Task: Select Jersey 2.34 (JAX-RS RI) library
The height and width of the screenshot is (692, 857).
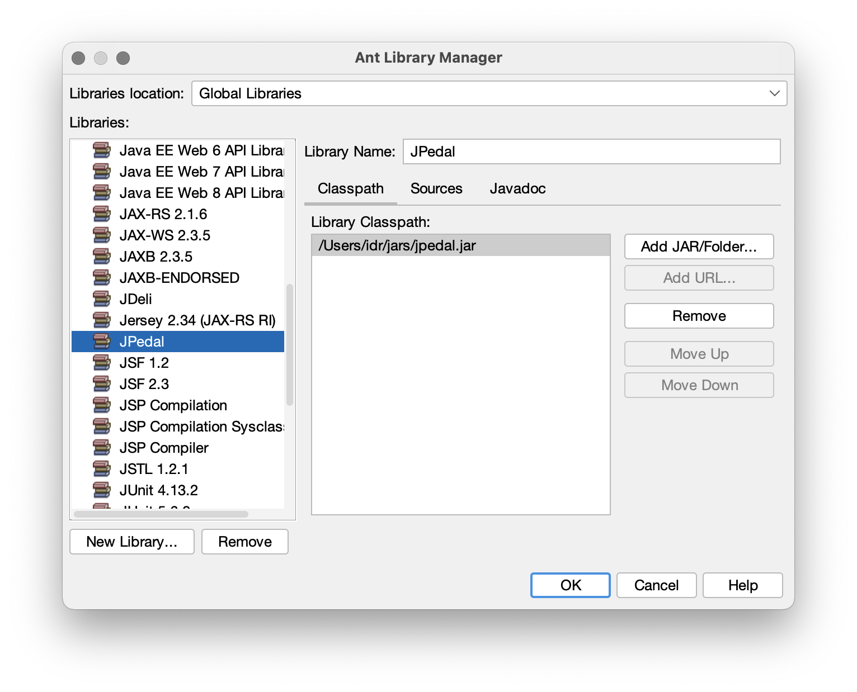Action: click(x=197, y=320)
